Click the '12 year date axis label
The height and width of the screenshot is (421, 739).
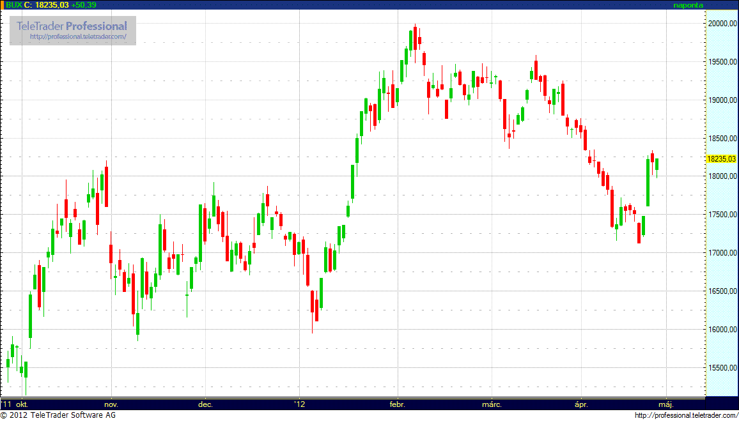pyautogui.click(x=299, y=404)
